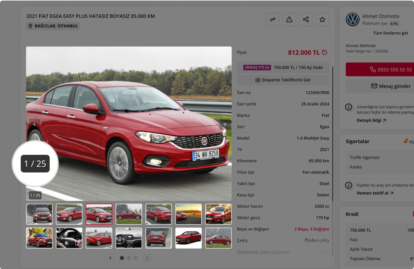
Task: Click SİNPAŞ YTS ile 750.000 TL offer button
Action: tap(283, 68)
